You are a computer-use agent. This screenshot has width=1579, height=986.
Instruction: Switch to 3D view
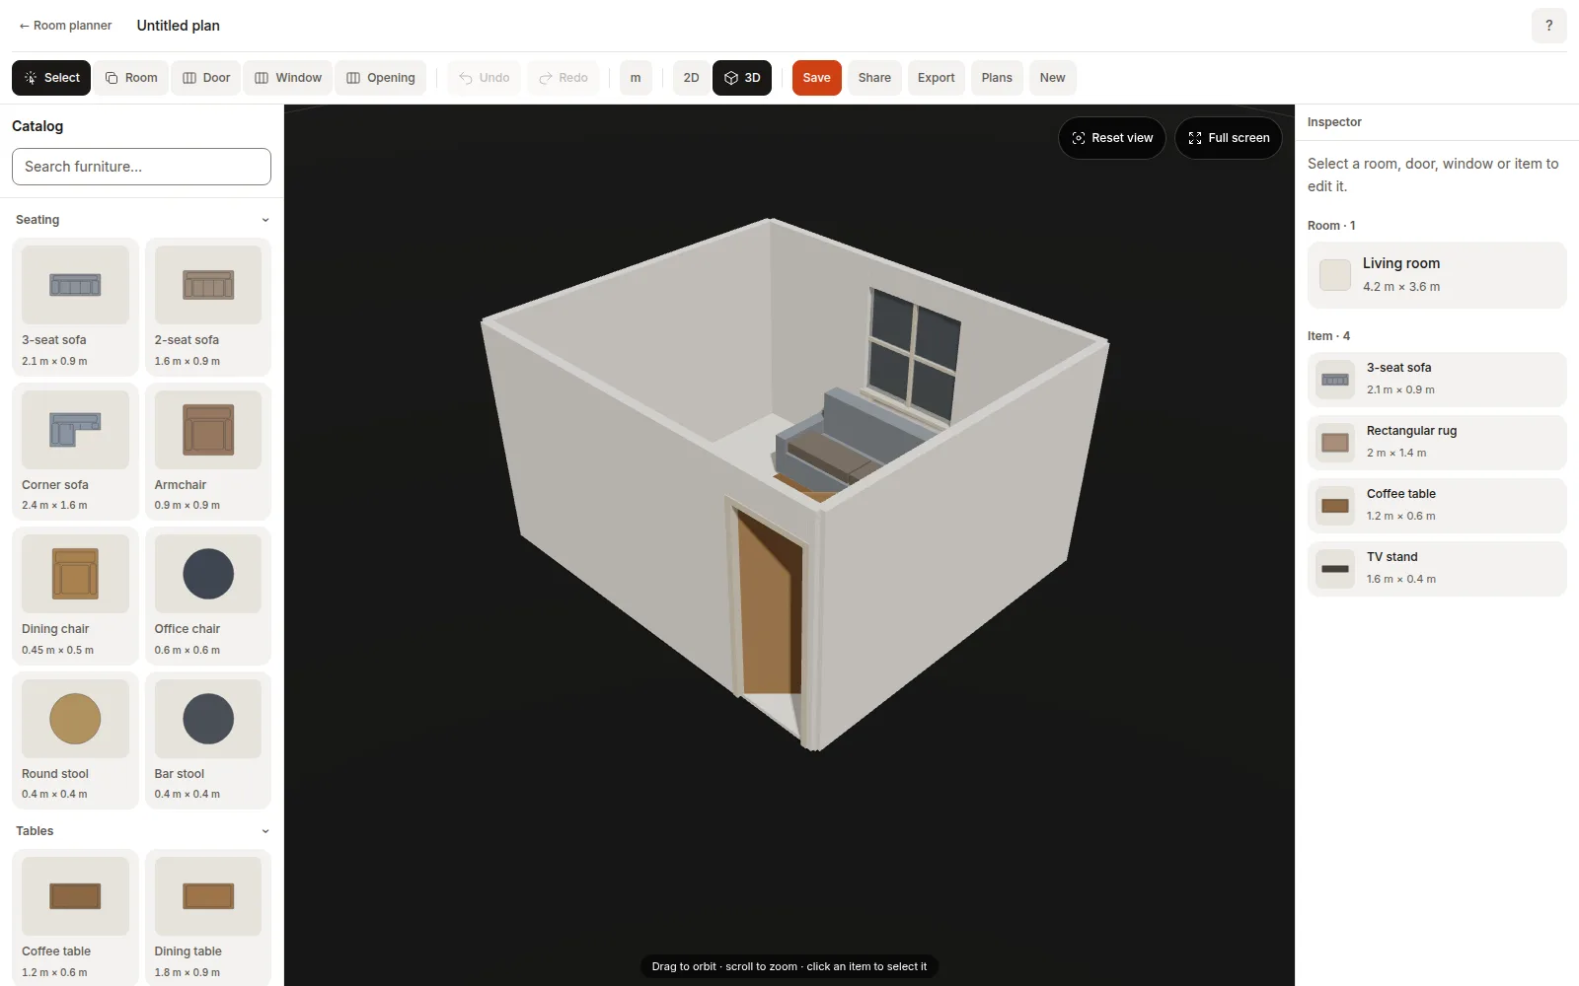click(x=742, y=78)
